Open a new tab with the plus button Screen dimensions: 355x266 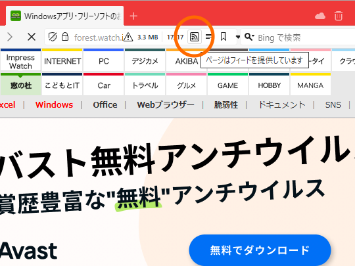point(133,16)
